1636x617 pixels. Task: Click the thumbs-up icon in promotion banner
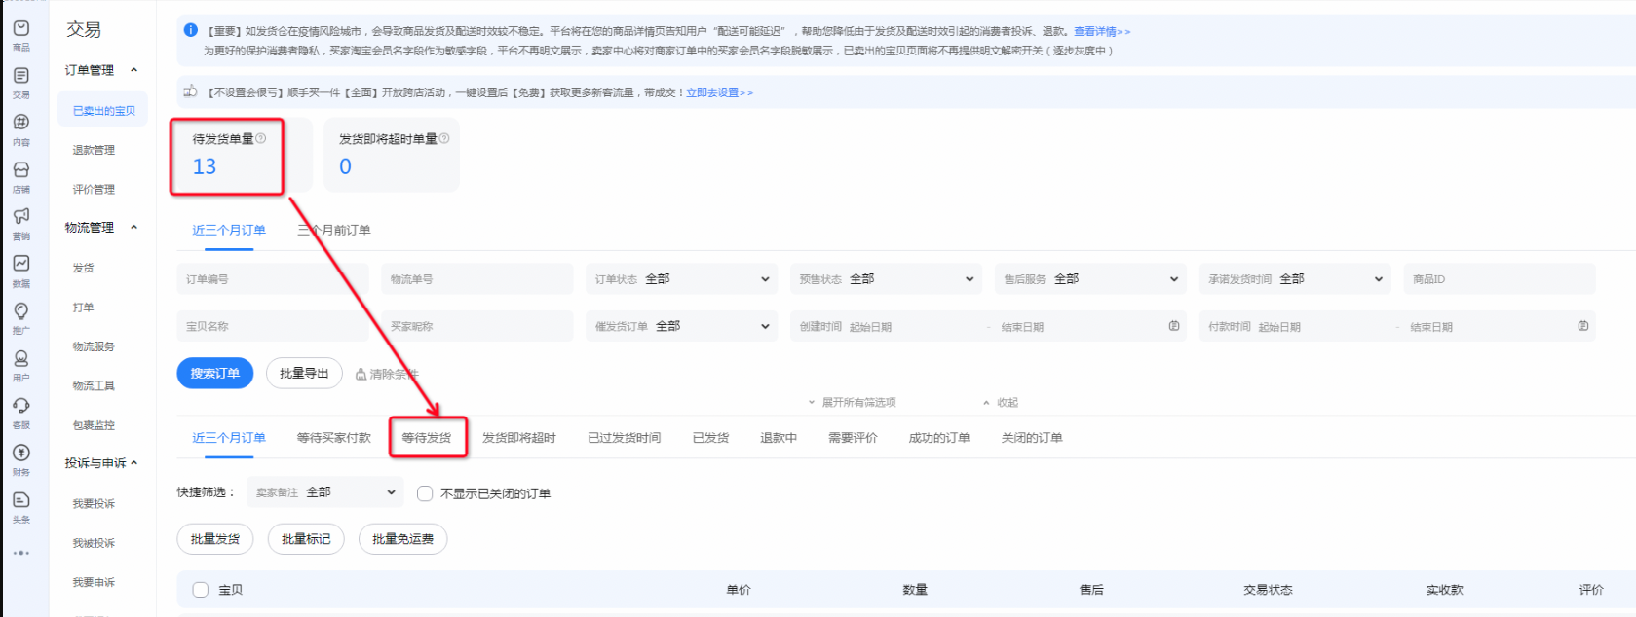click(x=191, y=91)
